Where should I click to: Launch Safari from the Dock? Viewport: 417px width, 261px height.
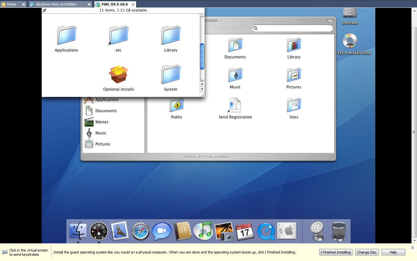141,231
